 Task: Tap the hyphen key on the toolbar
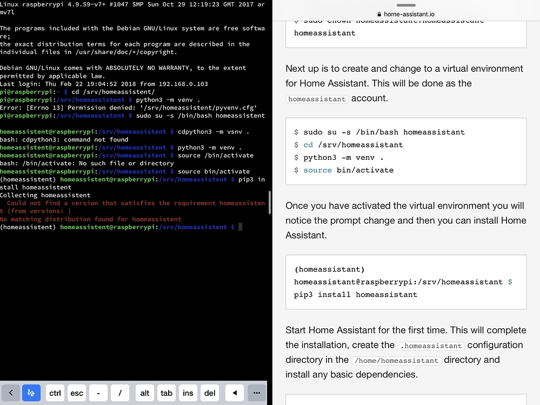point(98,393)
